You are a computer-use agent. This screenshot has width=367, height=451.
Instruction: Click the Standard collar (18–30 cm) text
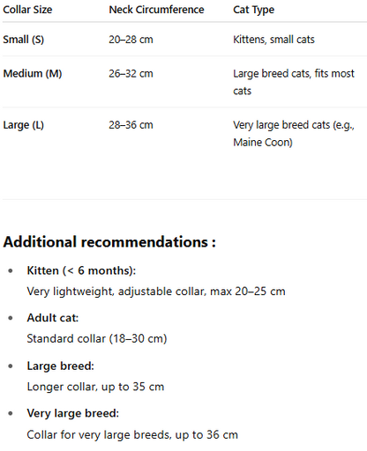(97, 338)
